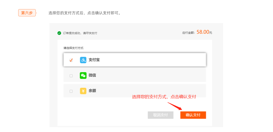The image size is (273, 132).
Task: Enable the 余额 payment checkbox
Action: [71, 91]
